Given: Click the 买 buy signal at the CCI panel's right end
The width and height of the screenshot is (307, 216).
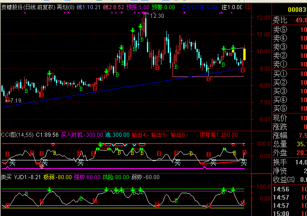Looking at the screenshot, I should click(x=244, y=162).
